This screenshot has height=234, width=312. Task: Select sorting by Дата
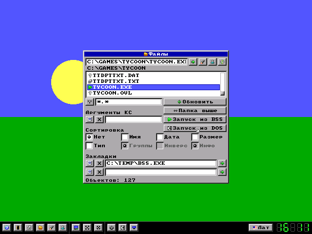point(160,137)
